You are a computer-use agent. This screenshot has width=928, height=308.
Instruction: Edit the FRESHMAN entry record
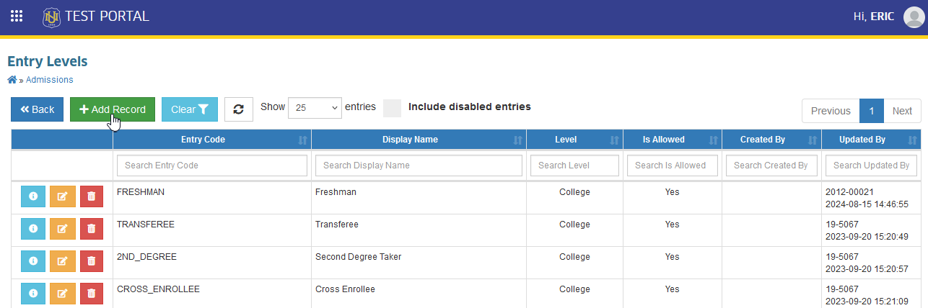[62, 196]
